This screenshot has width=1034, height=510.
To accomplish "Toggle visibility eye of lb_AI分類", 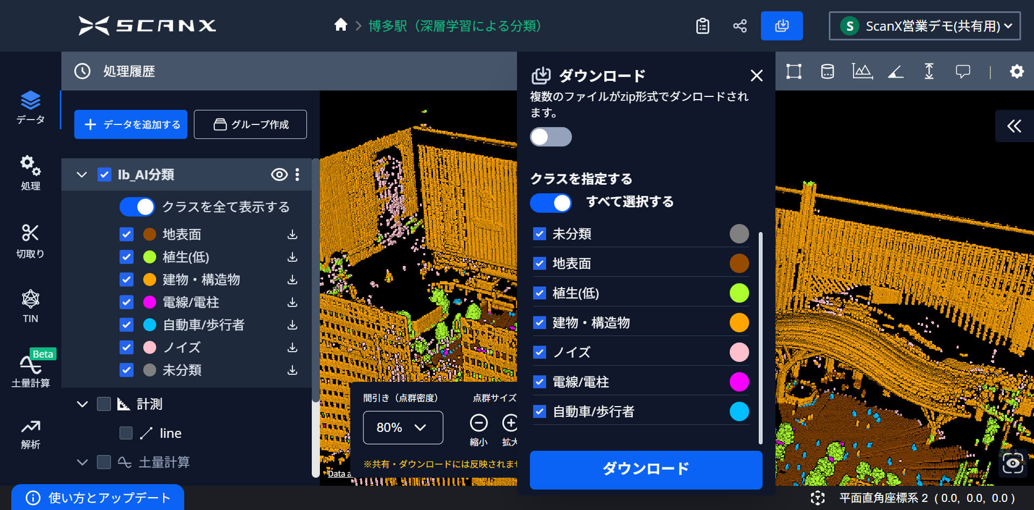I will pos(279,174).
